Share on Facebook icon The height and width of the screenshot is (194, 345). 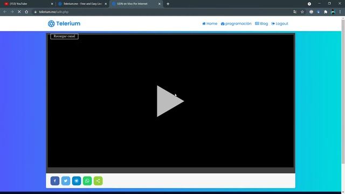(x=55, y=181)
